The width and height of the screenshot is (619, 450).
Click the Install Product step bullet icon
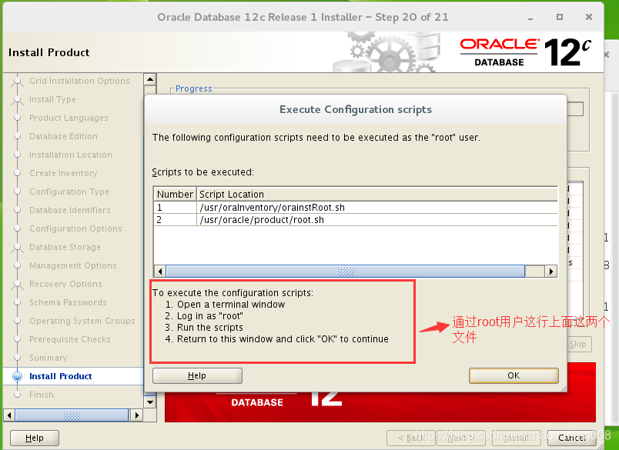pyautogui.click(x=18, y=376)
